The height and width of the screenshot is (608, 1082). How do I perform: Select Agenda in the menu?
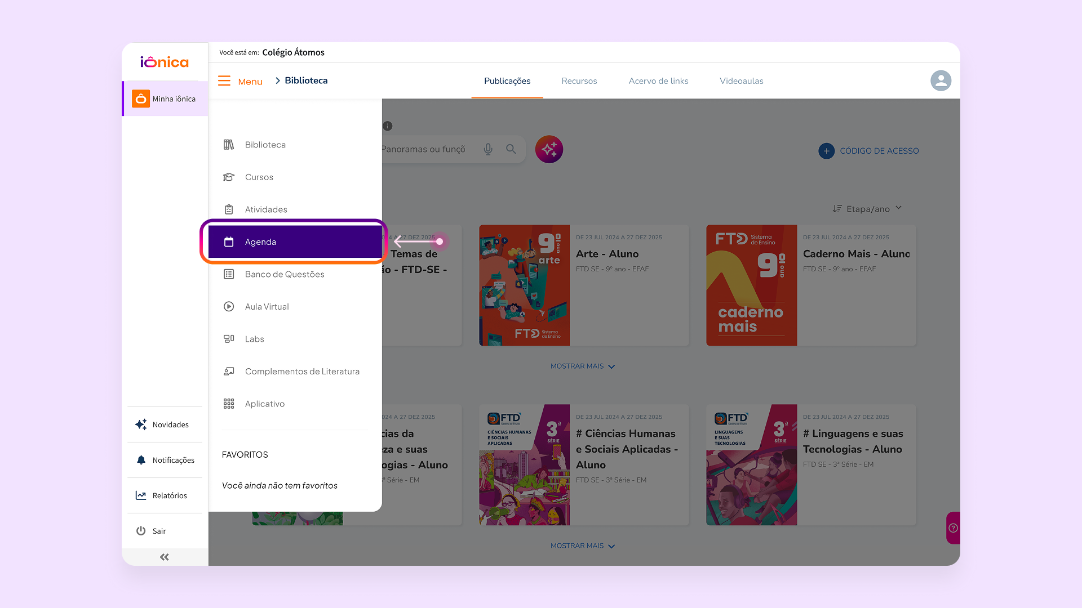click(x=295, y=242)
